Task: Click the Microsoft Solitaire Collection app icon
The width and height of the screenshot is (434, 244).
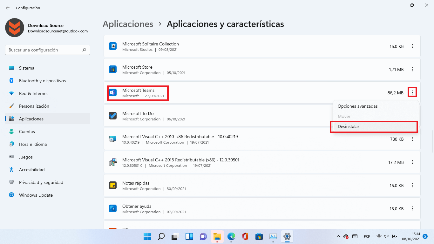Action: click(x=113, y=46)
